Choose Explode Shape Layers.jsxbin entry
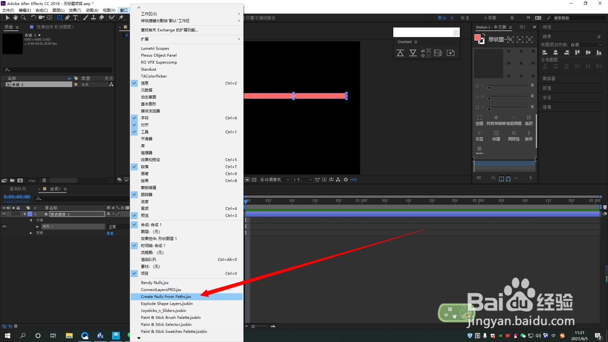608x342 pixels. [x=187, y=304]
